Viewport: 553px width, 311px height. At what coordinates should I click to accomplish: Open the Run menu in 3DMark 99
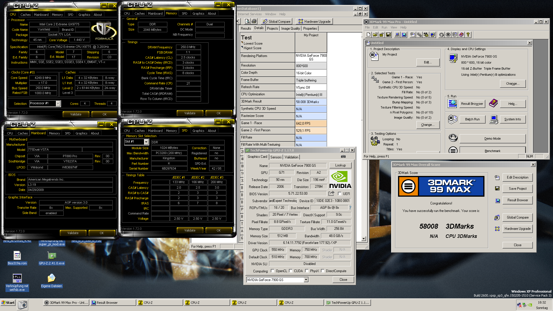click(x=384, y=28)
